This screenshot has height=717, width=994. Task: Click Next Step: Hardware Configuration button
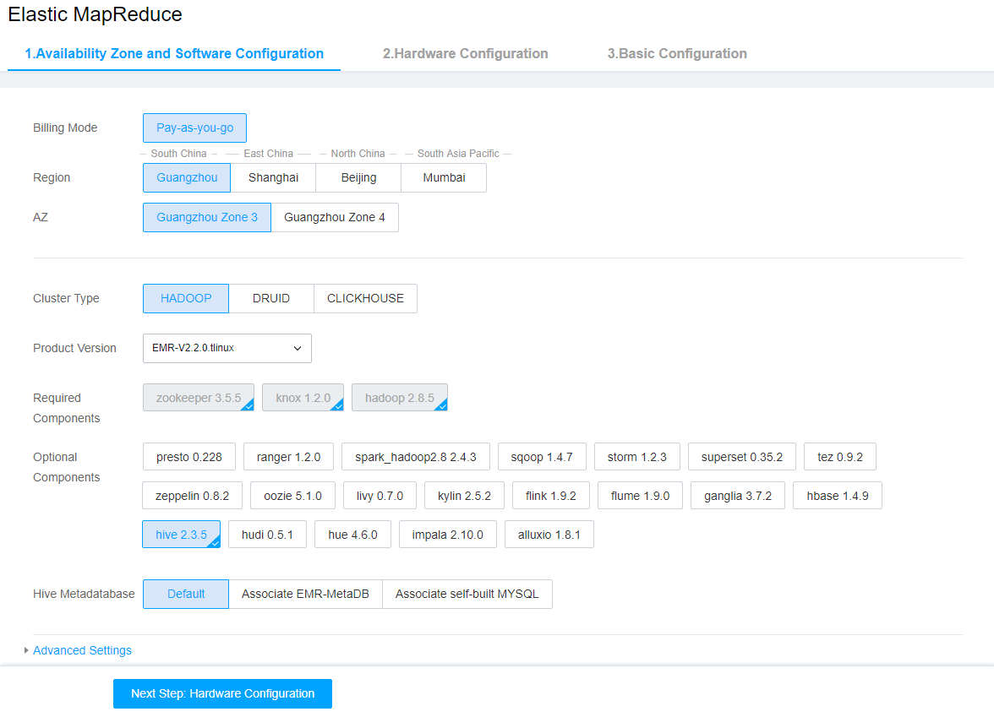point(222,693)
